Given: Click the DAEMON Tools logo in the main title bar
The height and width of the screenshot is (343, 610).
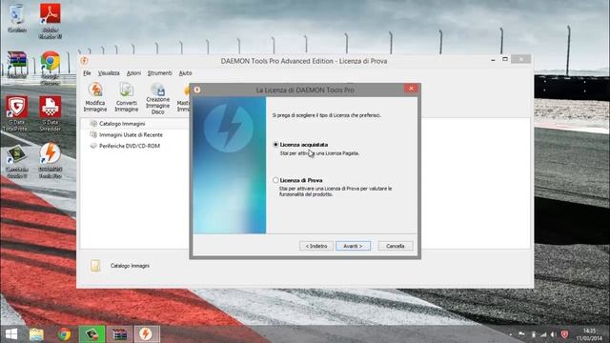Looking at the screenshot, I should click(84, 61).
